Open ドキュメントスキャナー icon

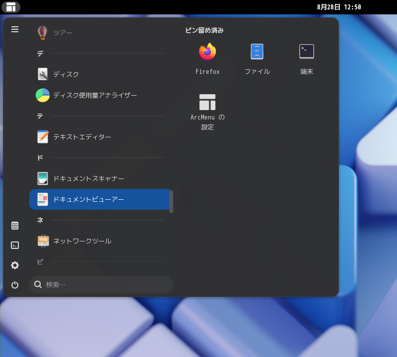43,178
